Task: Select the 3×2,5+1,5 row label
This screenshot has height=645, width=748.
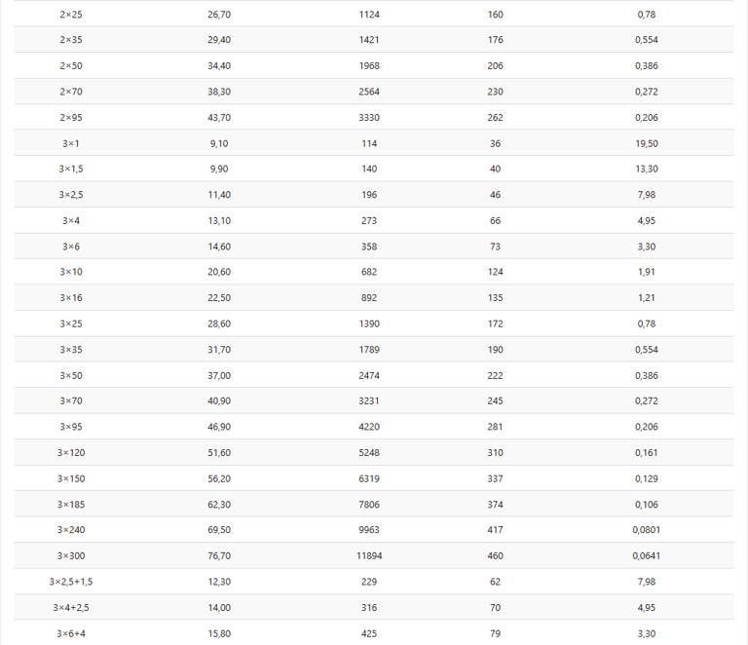Action: (70, 582)
